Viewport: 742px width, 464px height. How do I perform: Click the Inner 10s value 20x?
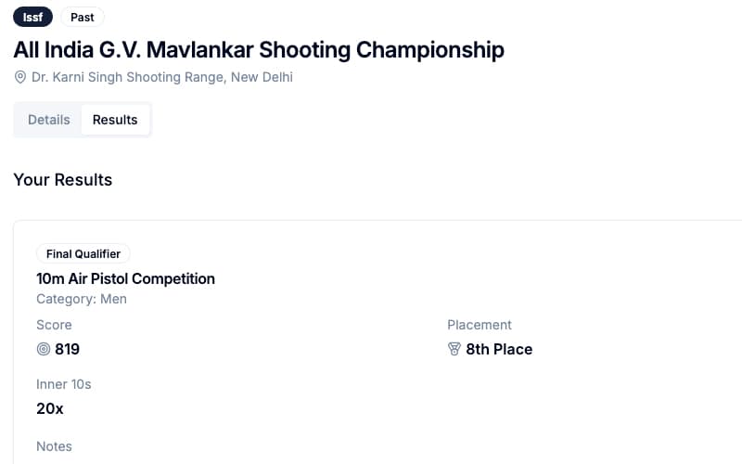pyautogui.click(x=50, y=408)
